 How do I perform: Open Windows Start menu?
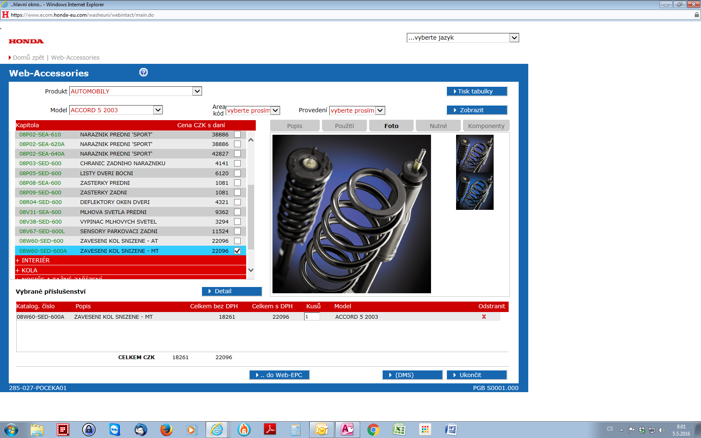pyautogui.click(x=11, y=430)
